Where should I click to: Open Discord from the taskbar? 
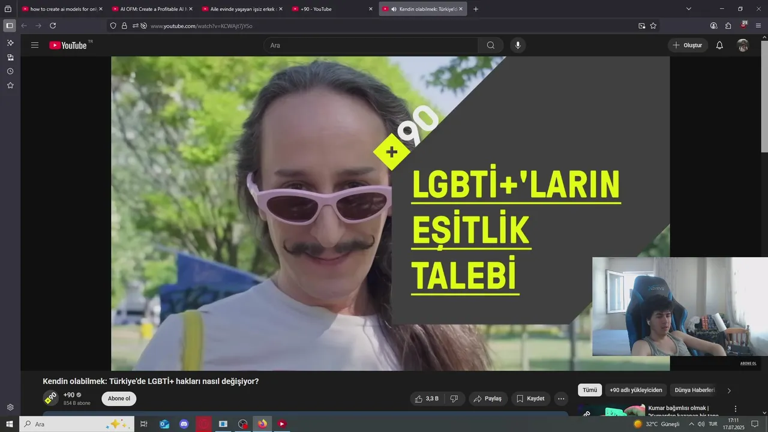[x=184, y=424]
